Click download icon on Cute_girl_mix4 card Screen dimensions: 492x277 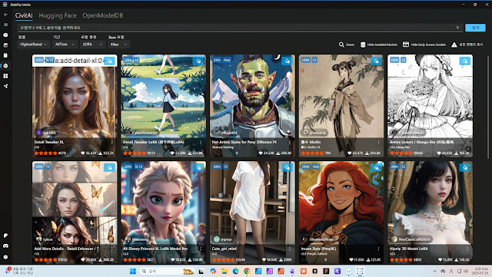point(287,167)
